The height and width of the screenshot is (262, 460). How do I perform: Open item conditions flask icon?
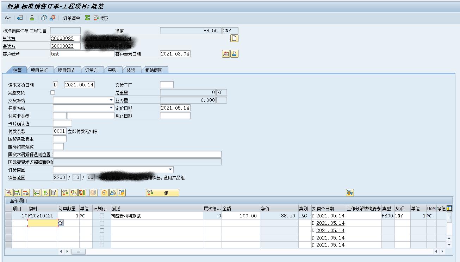click(x=113, y=192)
